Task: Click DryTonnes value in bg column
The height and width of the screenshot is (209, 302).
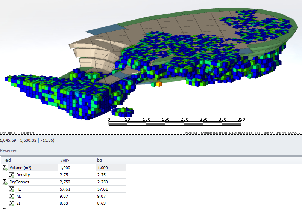Action: pyautogui.click(x=111, y=182)
